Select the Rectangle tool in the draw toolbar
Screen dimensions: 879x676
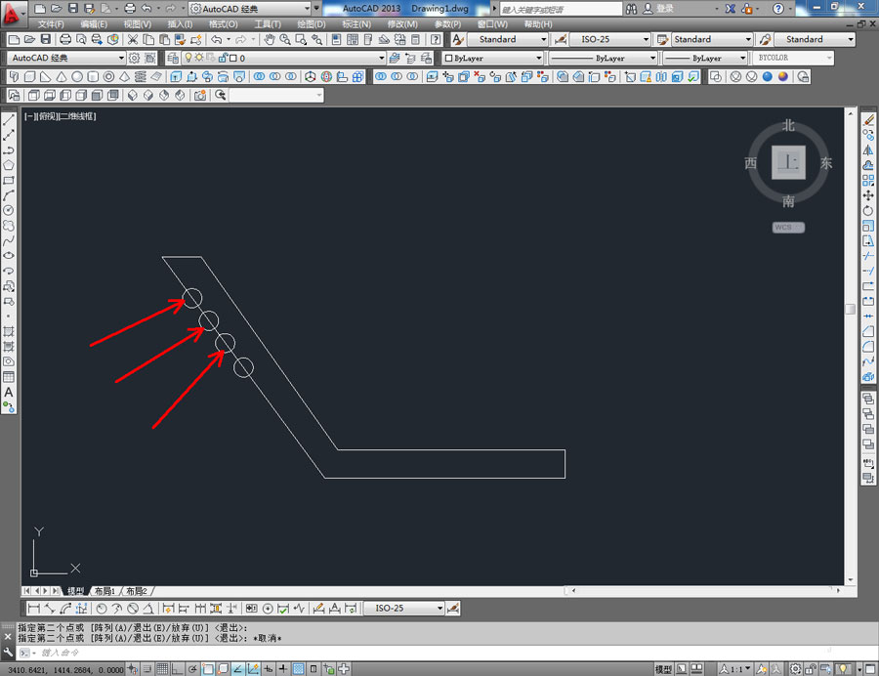pos(9,180)
